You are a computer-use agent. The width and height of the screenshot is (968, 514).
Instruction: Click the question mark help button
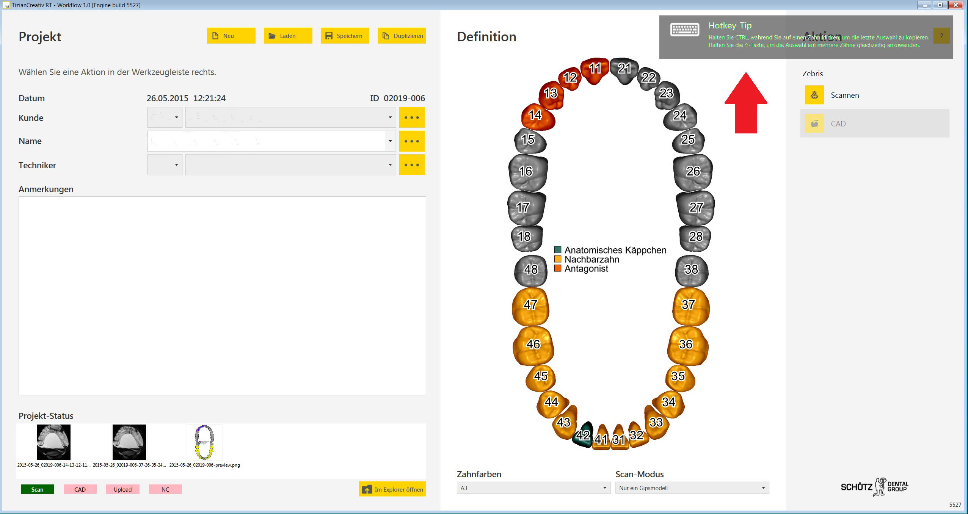click(x=941, y=36)
